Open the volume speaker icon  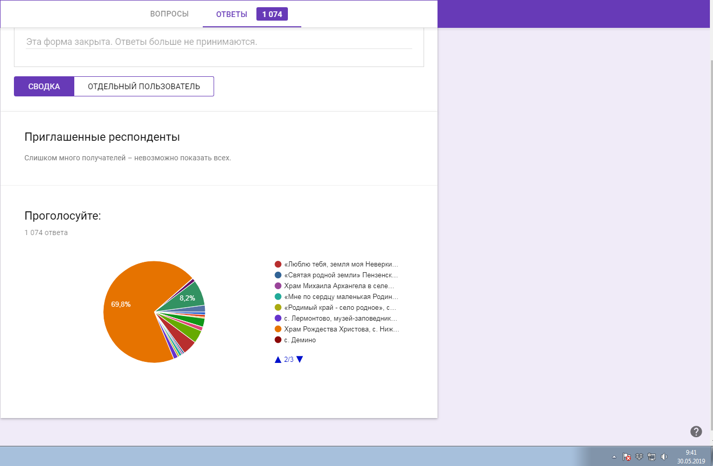(664, 457)
